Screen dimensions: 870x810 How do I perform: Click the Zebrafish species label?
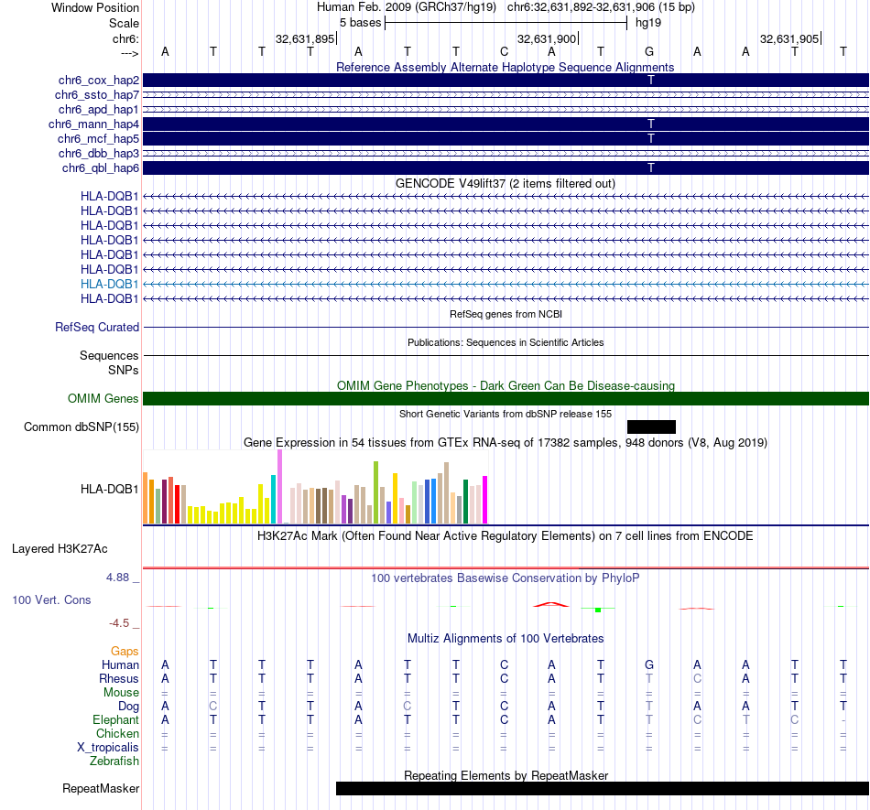(x=114, y=761)
